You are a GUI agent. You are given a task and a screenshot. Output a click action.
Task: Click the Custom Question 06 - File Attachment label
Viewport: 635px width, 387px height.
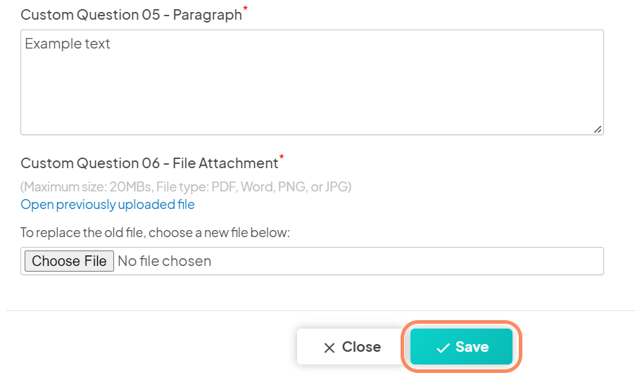tap(149, 163)
